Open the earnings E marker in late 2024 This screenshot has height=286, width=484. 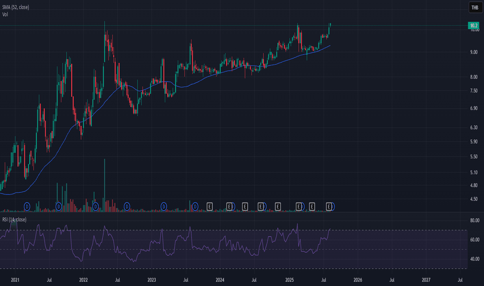(x=278, y=206)
